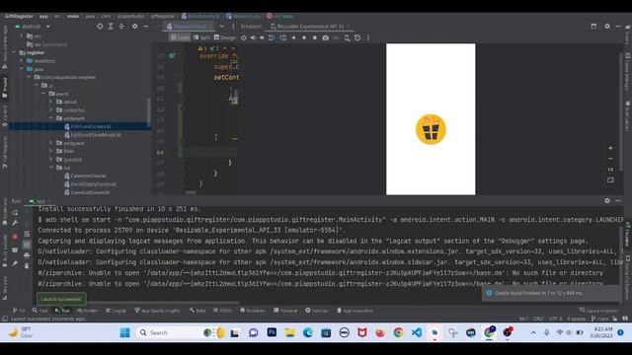
Task: Click emulator snapshots history icon
Action: pos(357,37)
